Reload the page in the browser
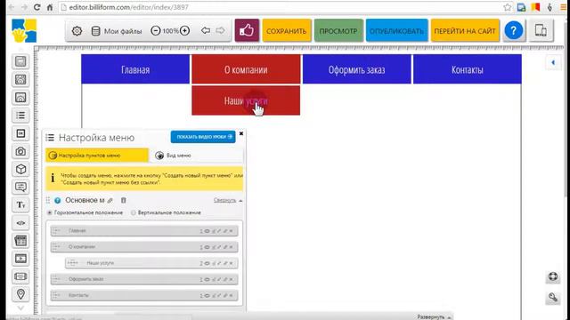This screenshot has width=570, height=320. [37, 7]
